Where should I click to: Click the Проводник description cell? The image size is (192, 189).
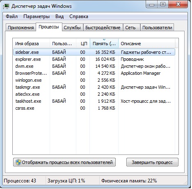132,59
